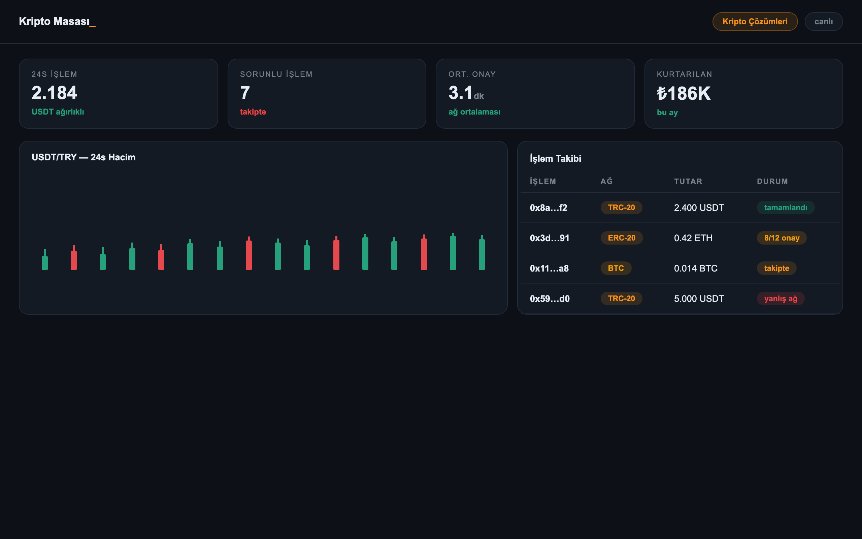Select the yanlış ağ status badge
This screenshot has height=539, width=862.
point(781,298)
